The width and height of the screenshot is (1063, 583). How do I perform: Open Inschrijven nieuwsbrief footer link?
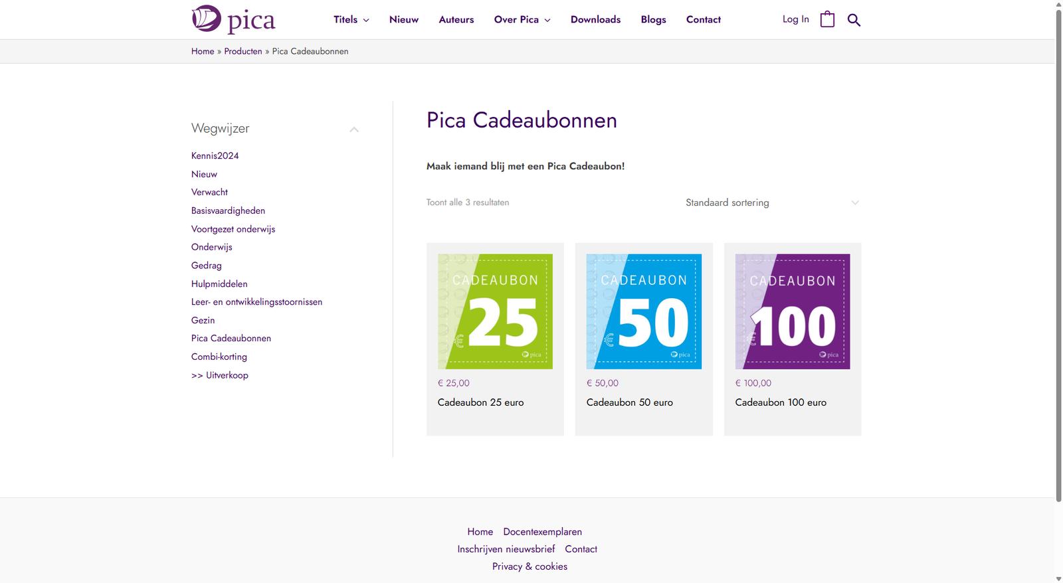(x=506, y=549)
